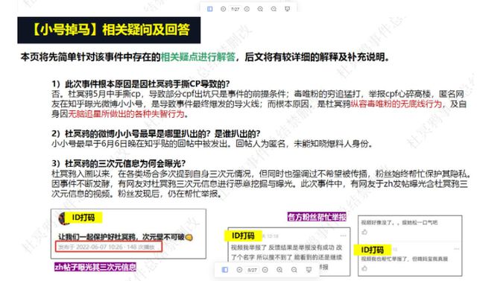Open presentation mode icon in 7/27 toolbar
Screen dimensions: 477x281
point(287,9)
